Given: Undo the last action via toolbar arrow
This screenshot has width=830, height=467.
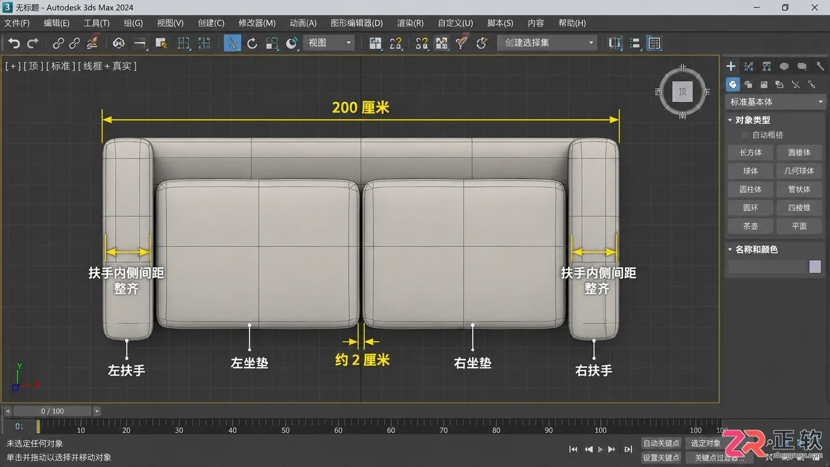Looking at the screenshot, I should [x=14, y=43].
